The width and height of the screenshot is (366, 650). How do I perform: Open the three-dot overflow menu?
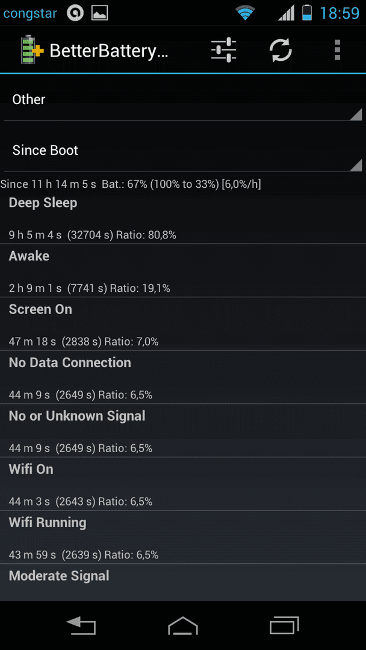(337, 50)
